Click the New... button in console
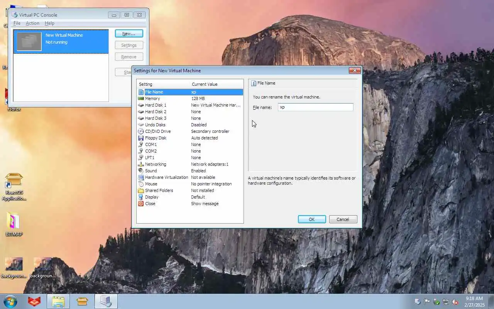Image resolution: width=494 pixels, height=309 pixels. point(129,34)
